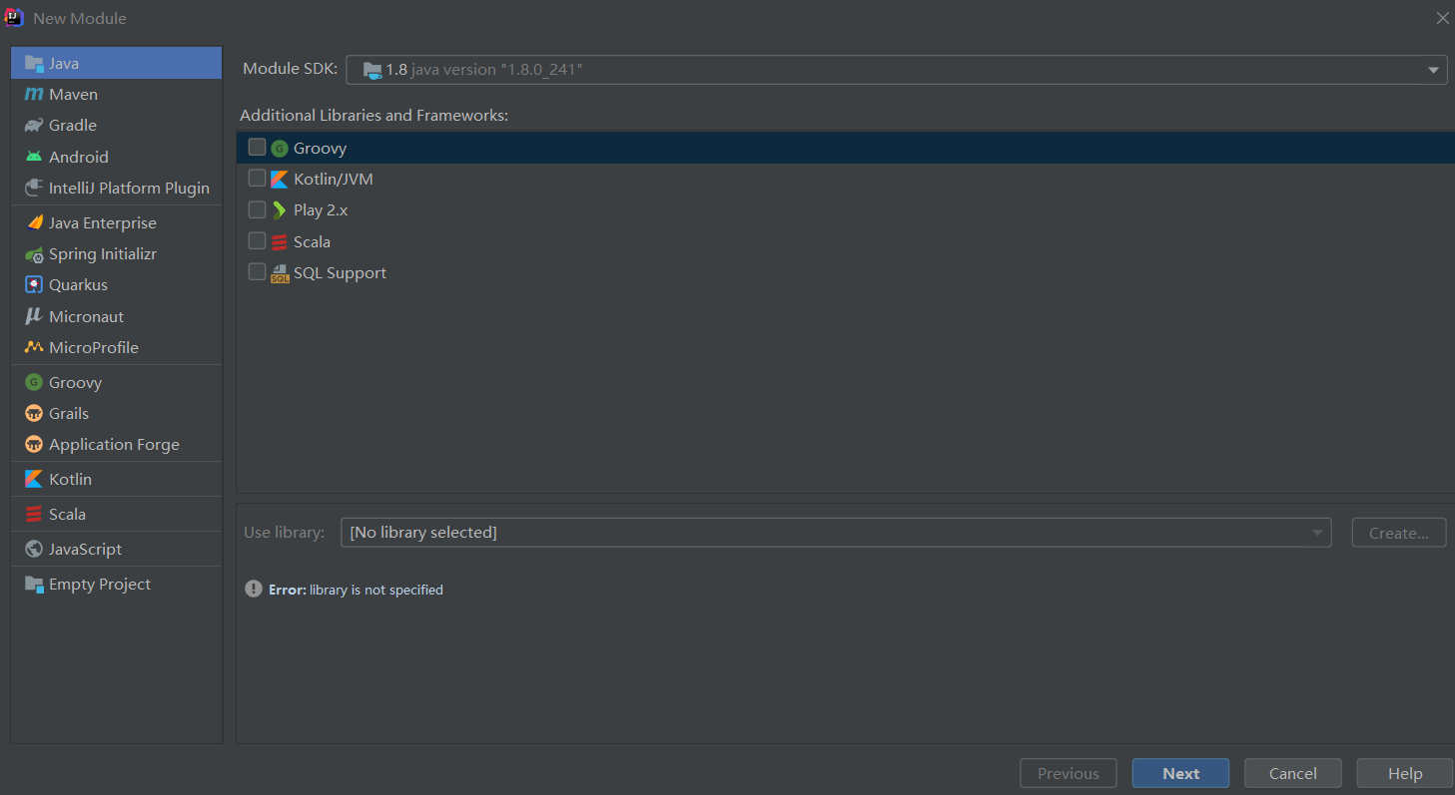Click Play 2.x icon in frameworks list
Viewport: 1455px width, 795px height.
click(280, 210)
